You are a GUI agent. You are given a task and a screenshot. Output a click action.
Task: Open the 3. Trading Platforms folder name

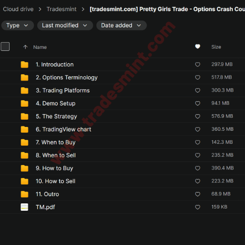click(63, 90)
